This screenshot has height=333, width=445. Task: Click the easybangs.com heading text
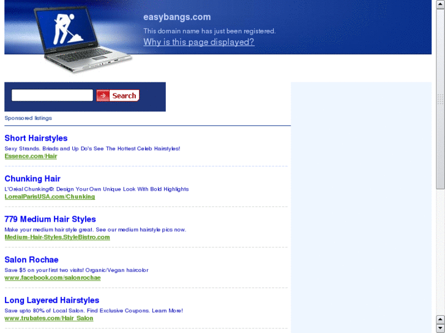[x=177, y=17]
